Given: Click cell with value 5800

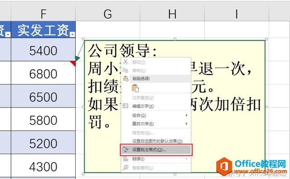Looking at the screenshot, I should point(43,119).
